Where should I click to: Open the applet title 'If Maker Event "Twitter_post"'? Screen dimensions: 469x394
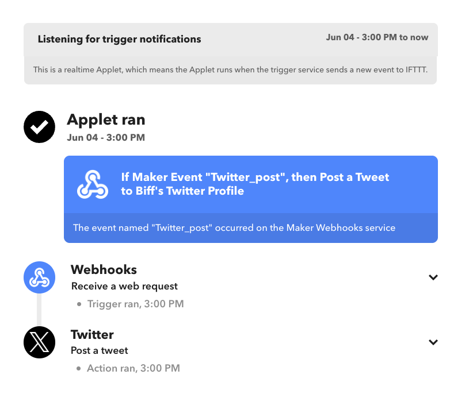(x=255, y=184)
